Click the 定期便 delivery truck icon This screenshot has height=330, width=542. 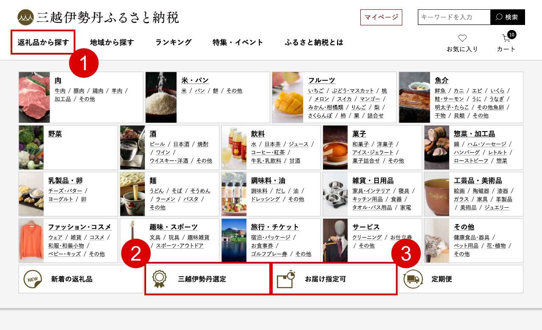pos(413,279)
